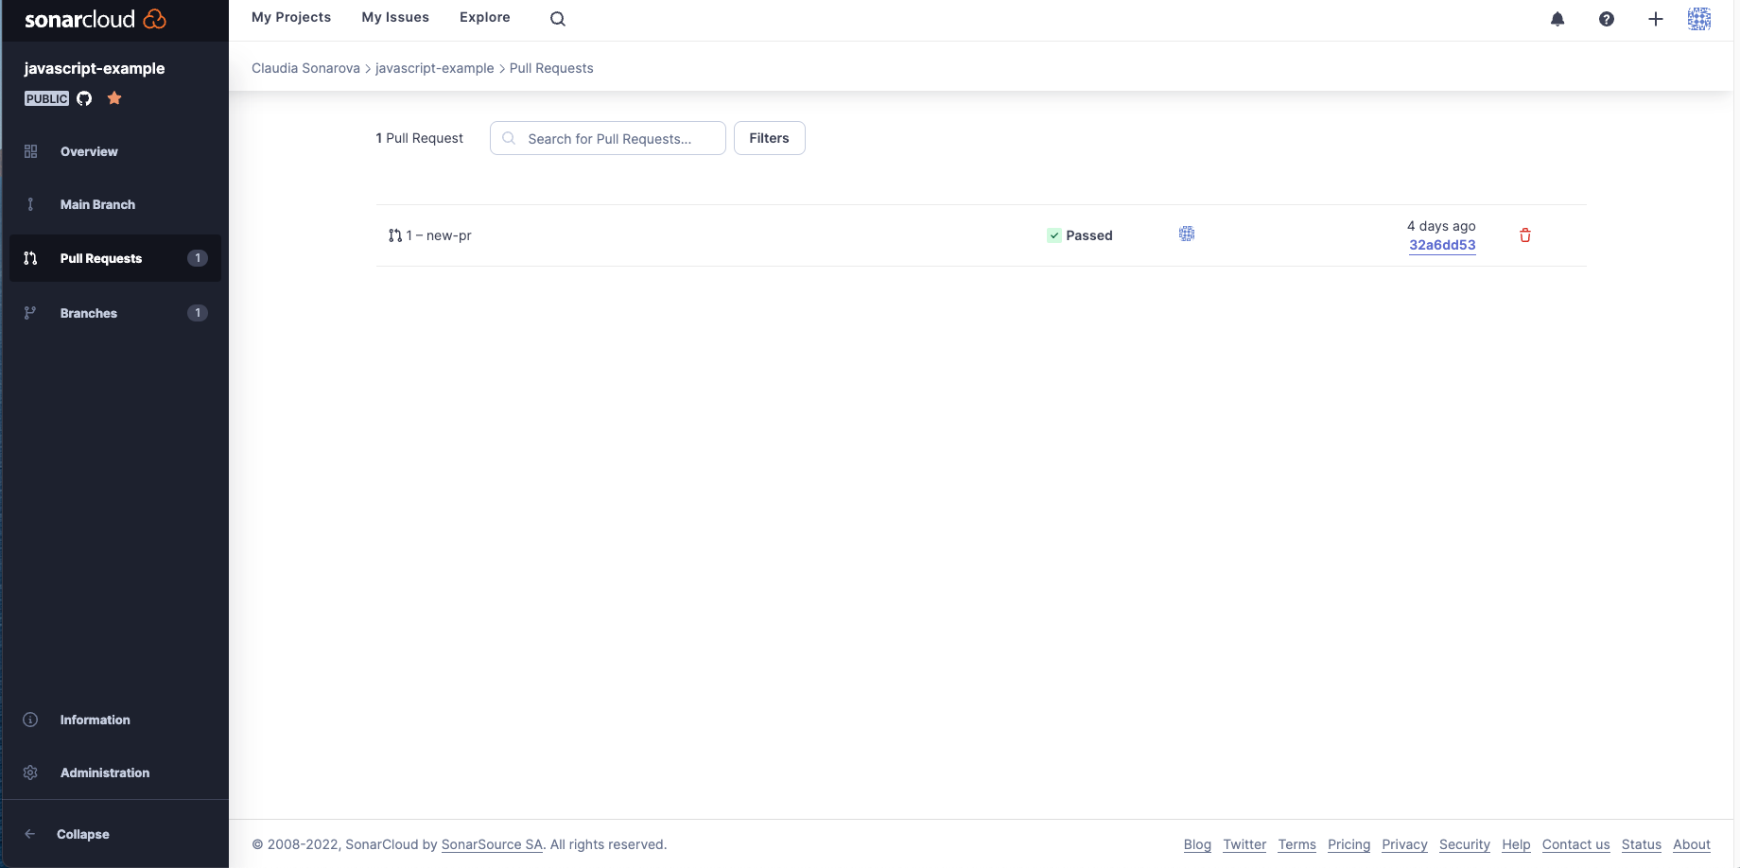Click the Information circle icon
This screenshot has height=868, width=1740.
pyautogui.click(x=30, y=720)
